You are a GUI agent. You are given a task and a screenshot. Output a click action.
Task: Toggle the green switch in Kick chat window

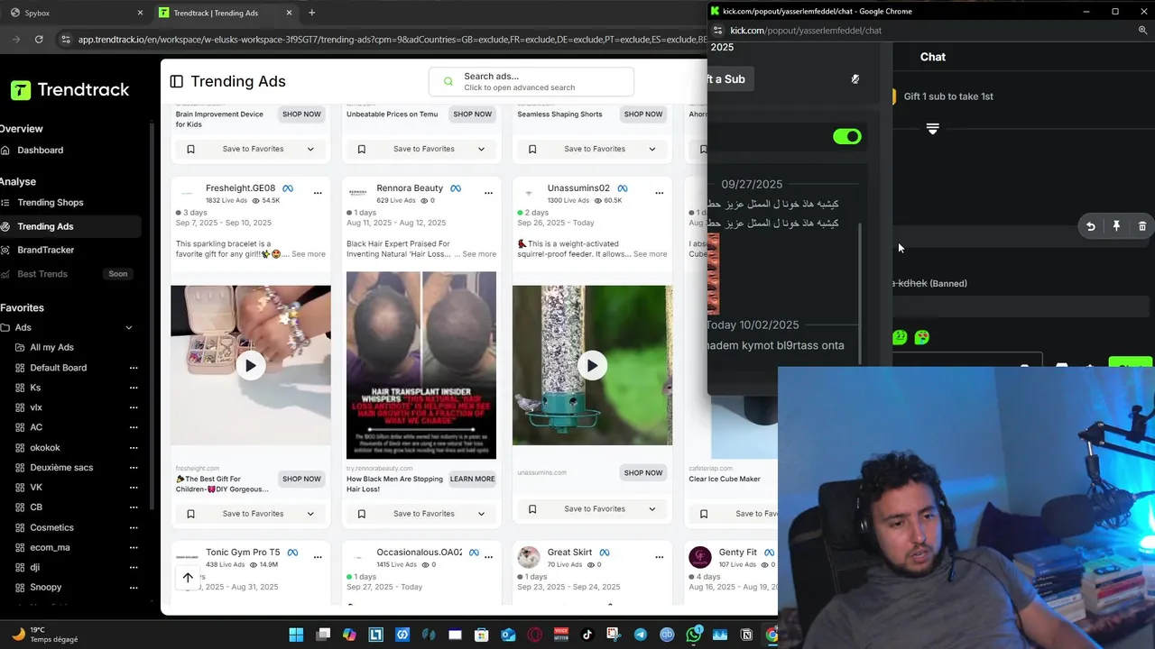tap(847, 136)
